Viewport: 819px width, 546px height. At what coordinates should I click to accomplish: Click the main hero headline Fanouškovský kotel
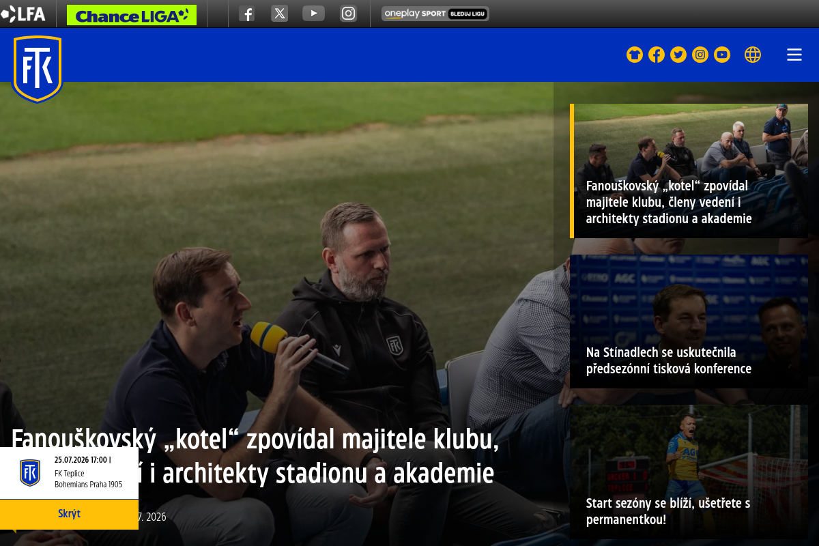point(255,456)
